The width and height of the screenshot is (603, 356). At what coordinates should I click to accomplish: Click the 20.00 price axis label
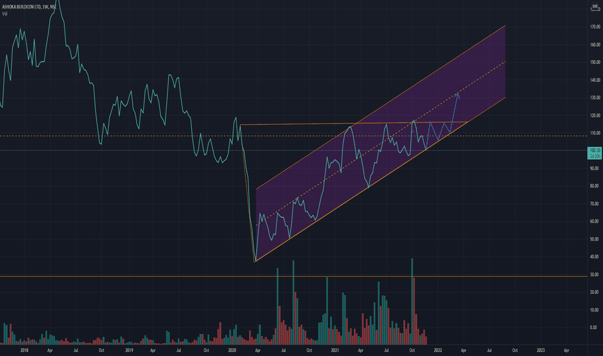coord(595,292)
